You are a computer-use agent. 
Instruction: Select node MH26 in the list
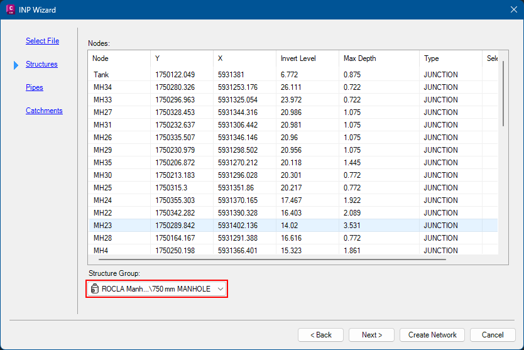pyautogui.click(x=293, y=138)
